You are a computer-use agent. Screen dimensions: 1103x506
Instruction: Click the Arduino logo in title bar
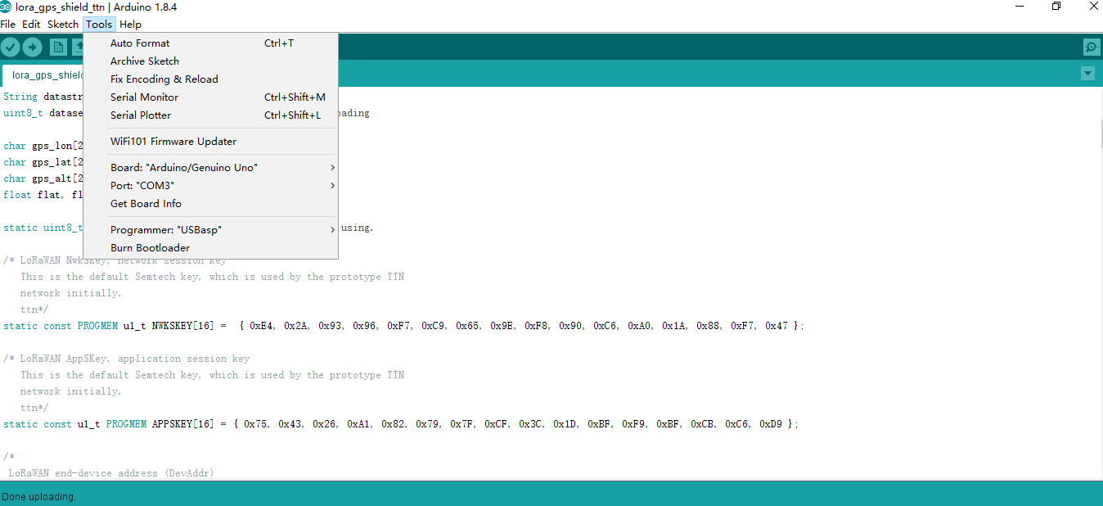(x=7, y=7)
